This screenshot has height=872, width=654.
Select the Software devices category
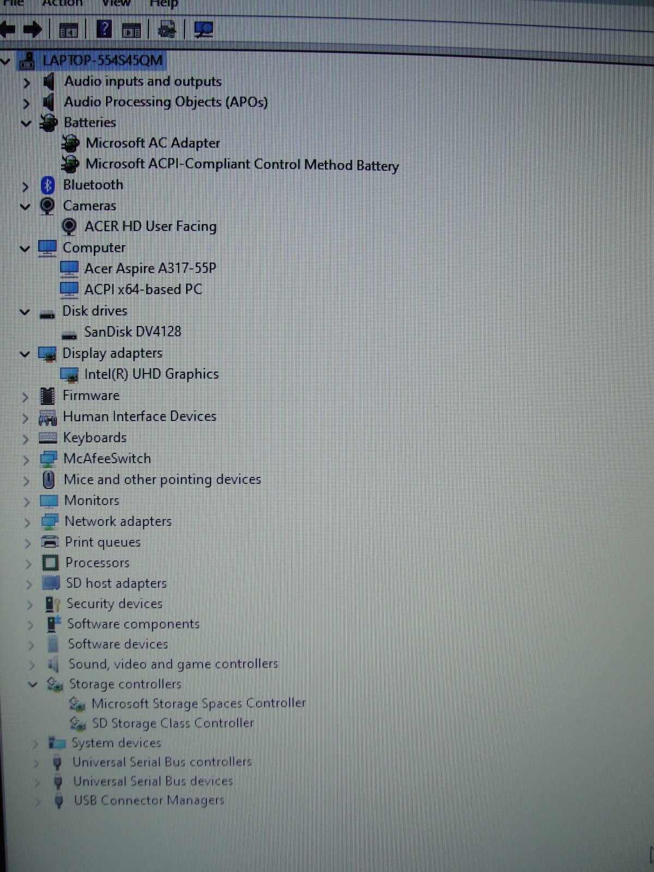click(118, 644)
